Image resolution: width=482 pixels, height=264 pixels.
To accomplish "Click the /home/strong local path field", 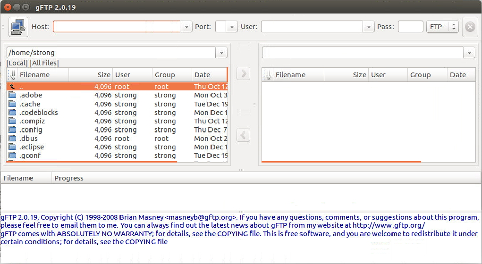I will pos(111,53).
